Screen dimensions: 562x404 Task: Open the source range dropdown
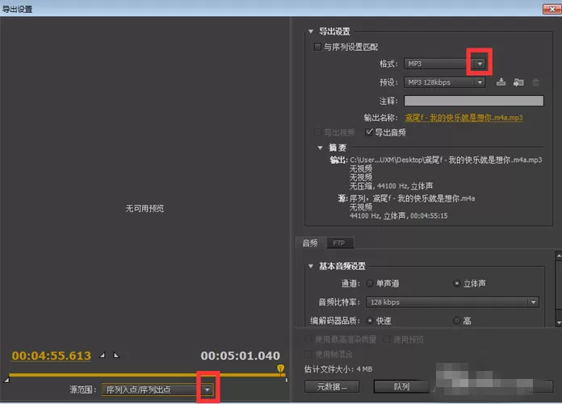pyautogui.click(x=157, y=389)
